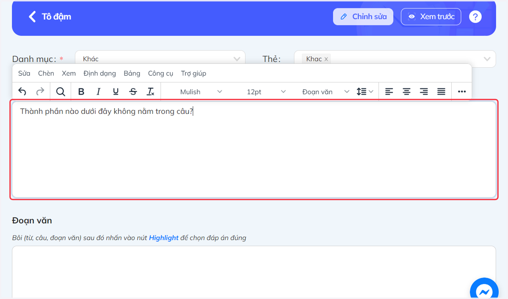Toggle underline formatting
Image resolution: width=508 pixels, height=299 pixels.
tap(116, 91)
